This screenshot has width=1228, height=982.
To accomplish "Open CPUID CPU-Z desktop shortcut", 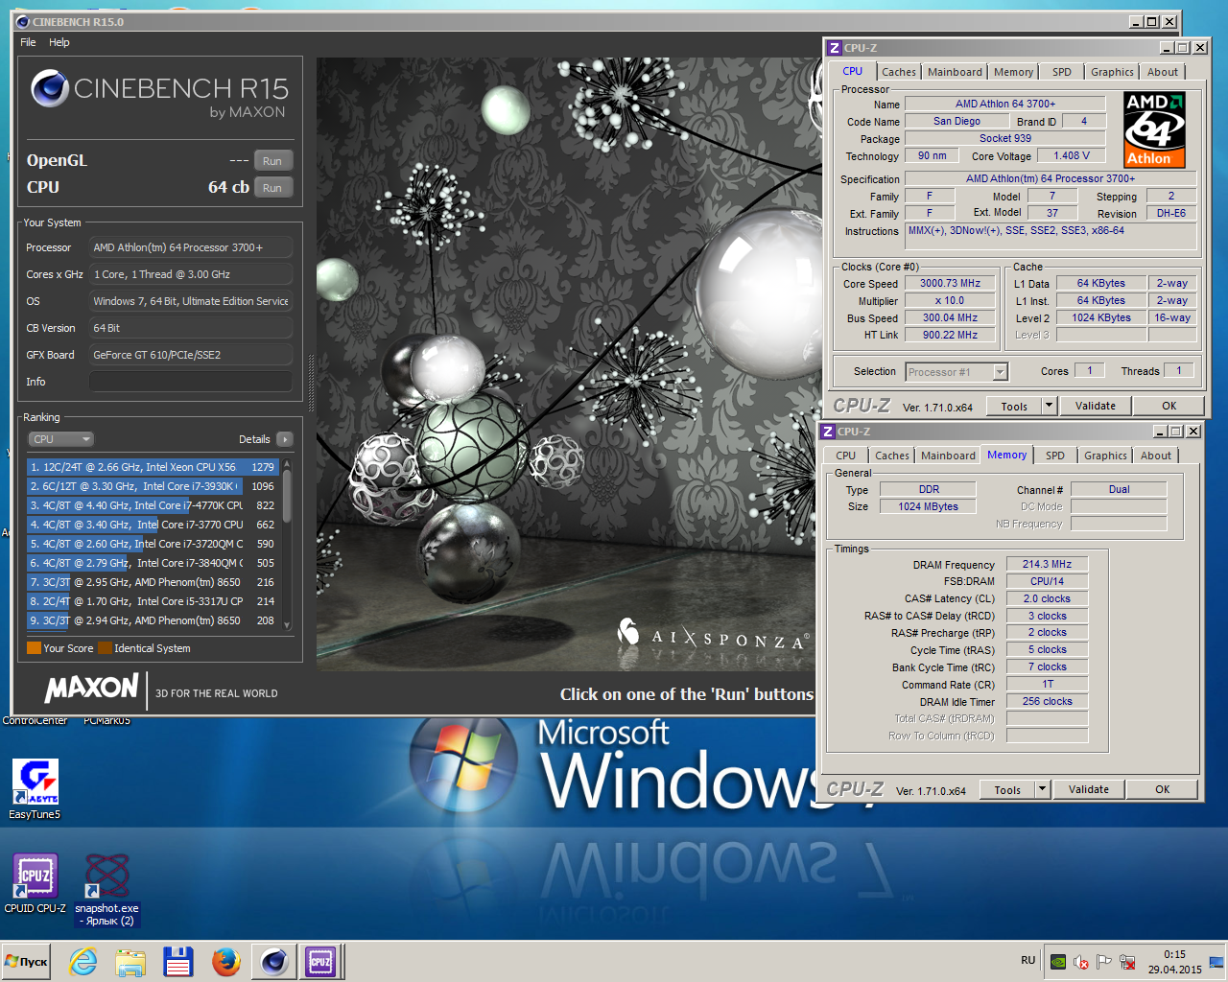I will [35, 883].
